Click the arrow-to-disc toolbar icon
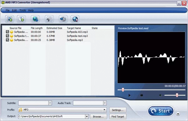The width and height of the screenshot is (188, 121). (x=63, y=19)
